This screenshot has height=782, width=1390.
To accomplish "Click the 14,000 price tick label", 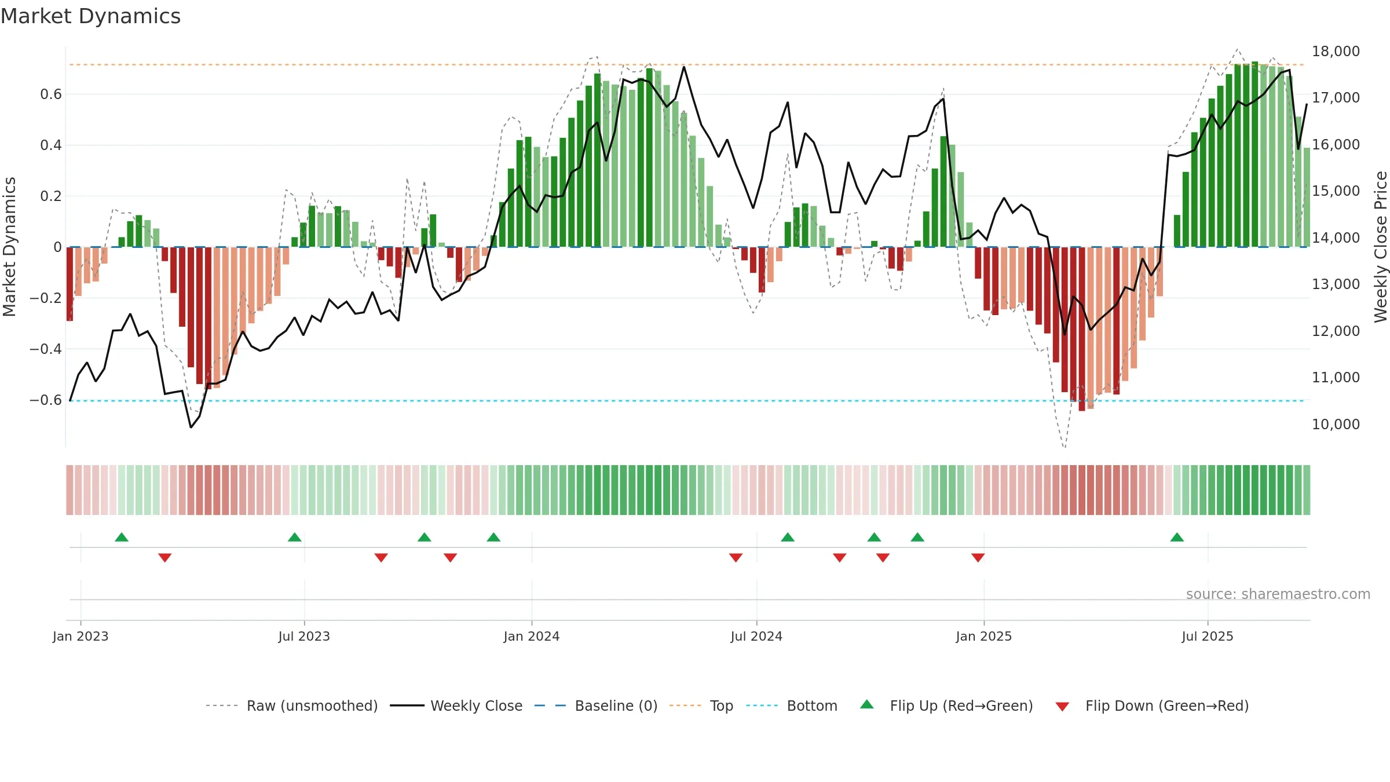I will click(x=1336, y=238).
